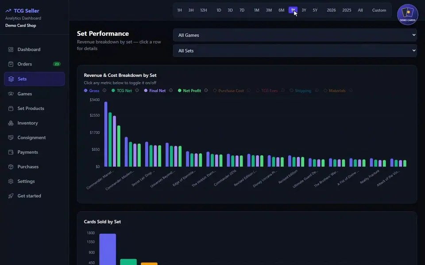
Task: Toggle the Gross metric off
Action: pos(92,91)
